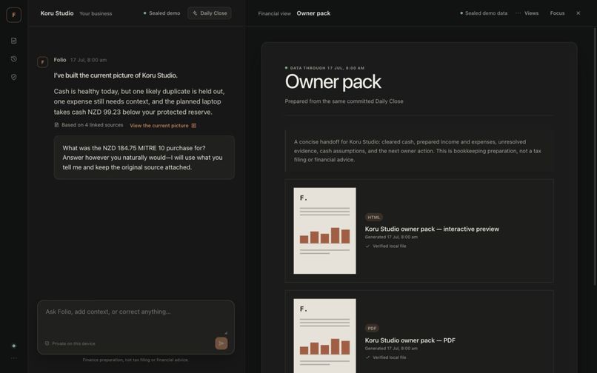Click the lock icon beside Private label
The height and width of the screenshot is (373, 597).
coord(47,343)
